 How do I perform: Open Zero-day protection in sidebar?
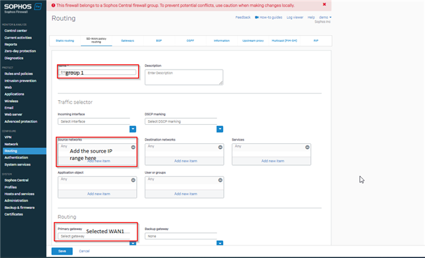click(x=20, y=51)
